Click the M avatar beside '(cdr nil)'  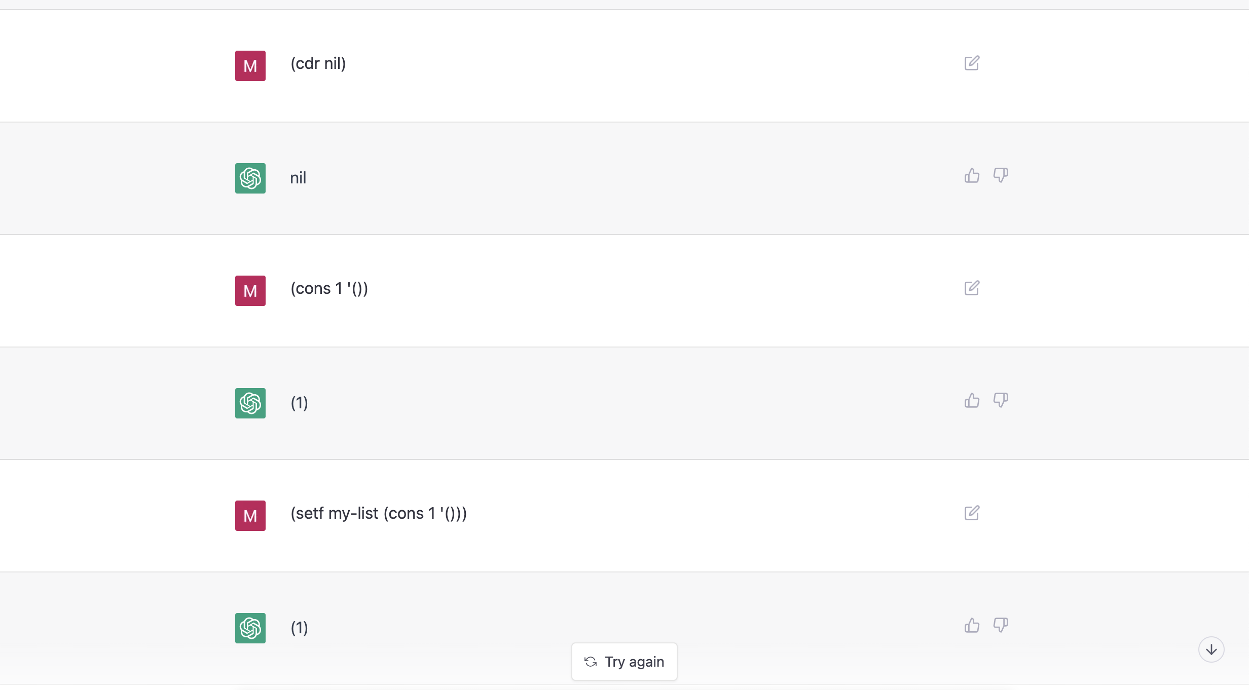(x=250, y=66)
